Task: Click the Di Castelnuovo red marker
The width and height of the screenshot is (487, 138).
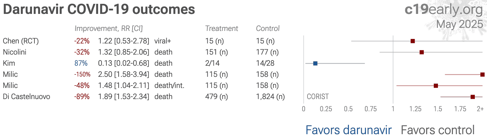Action: (473, 97)
